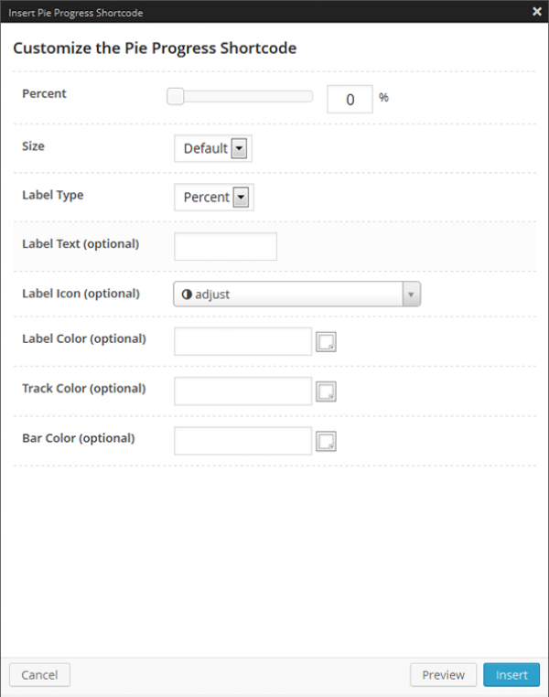The height and width of the screenshot is (697, 549).
Task: Focus the Bar Color text field
Action: (x=242, y=441)
